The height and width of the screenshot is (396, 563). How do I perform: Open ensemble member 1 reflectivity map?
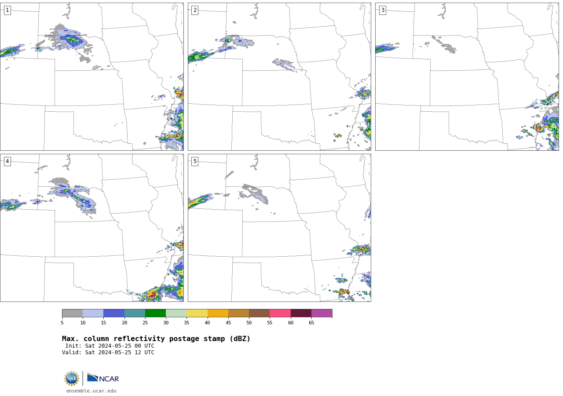[x=92, y=76]
